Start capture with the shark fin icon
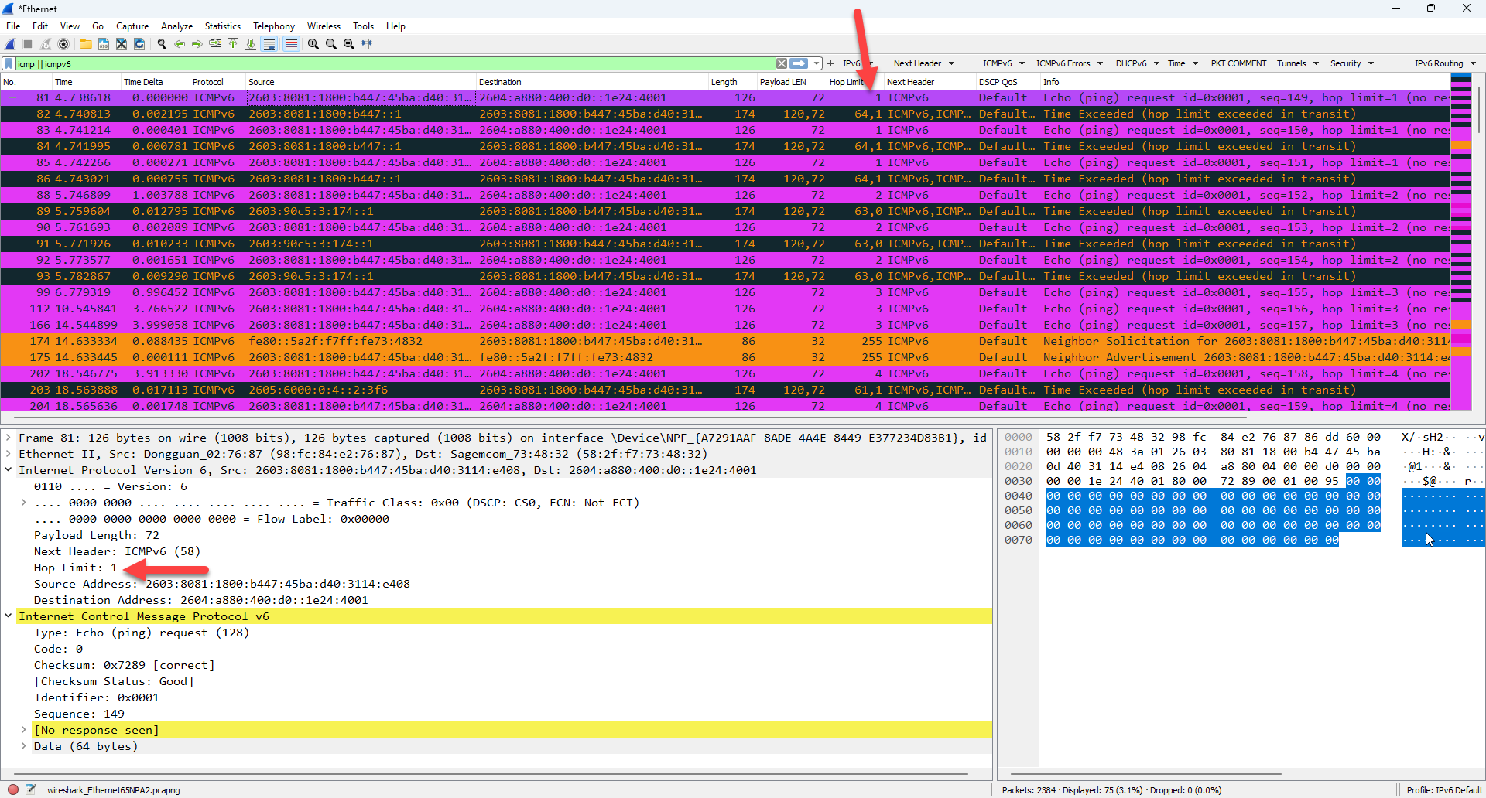This screenshot has height=798, width=1486. click(x=10, y=44)
